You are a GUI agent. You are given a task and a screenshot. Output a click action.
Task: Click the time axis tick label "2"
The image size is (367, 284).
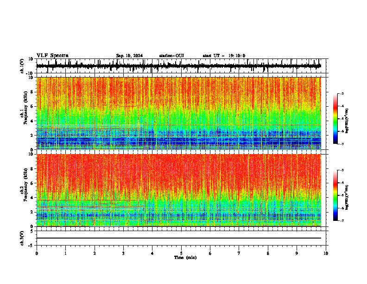[x=95, y=253]
